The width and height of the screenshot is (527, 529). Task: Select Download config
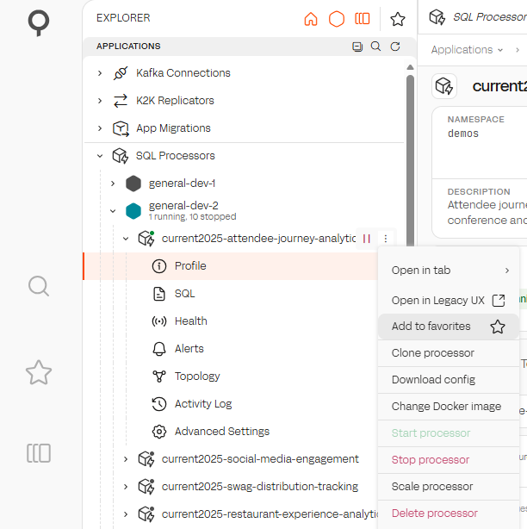click(x=449, y=380)
